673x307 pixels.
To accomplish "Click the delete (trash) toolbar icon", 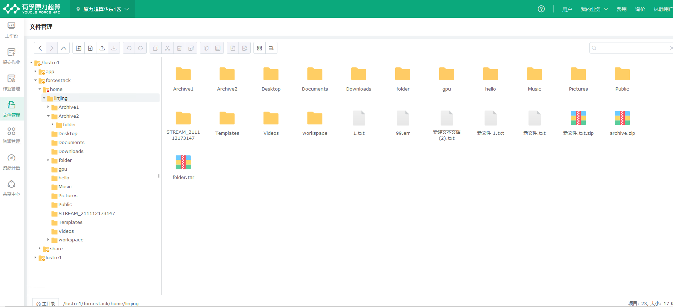I will click(179, 48).
